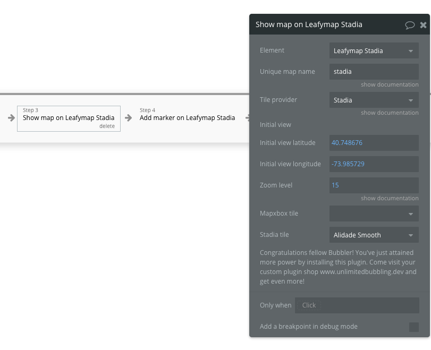The image size is (431, 350).
Task: Click arrow between Step 3 and Step 4
Action: (128, 118)
